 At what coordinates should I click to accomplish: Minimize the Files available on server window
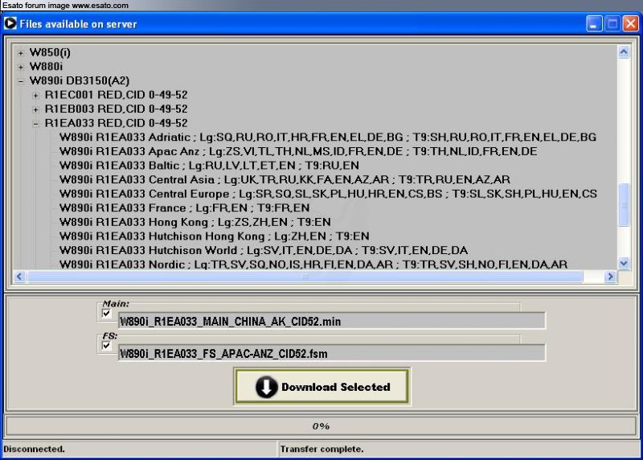coord(594,24)
